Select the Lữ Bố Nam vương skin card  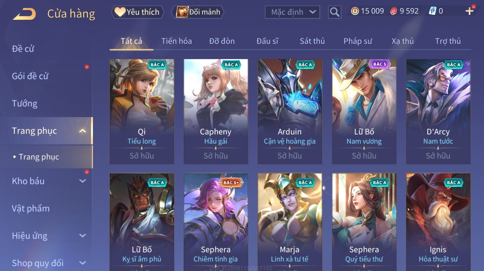tap(364, 111)
